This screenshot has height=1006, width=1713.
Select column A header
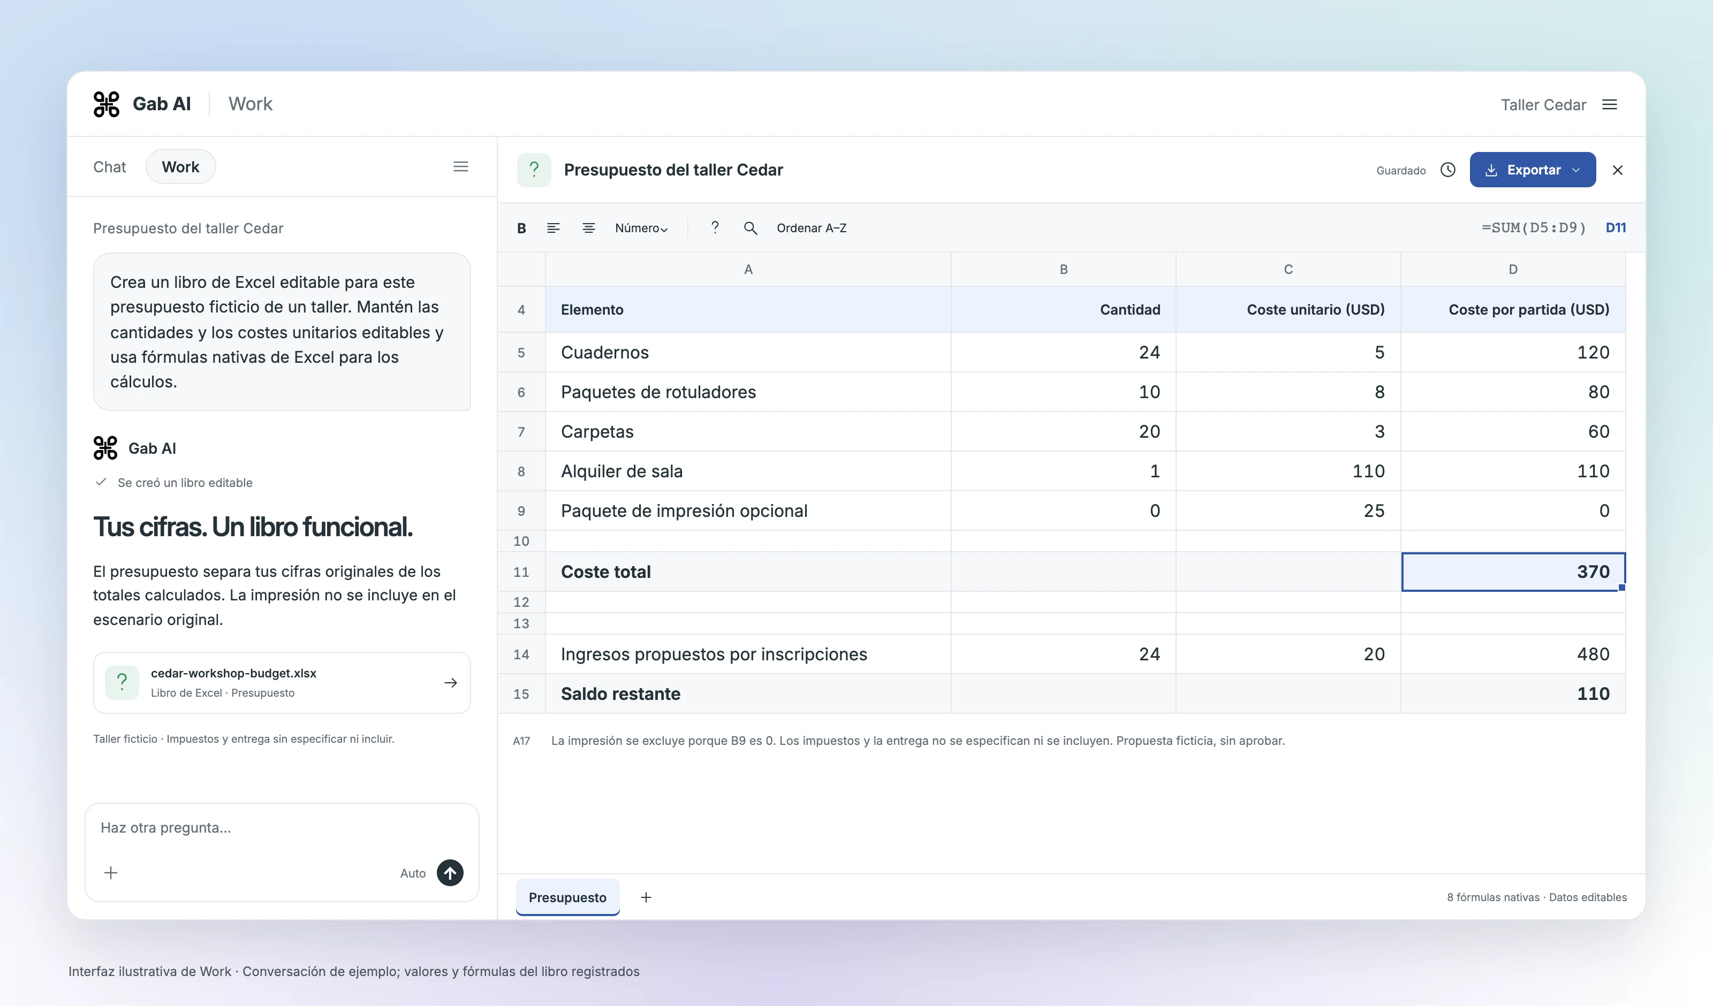tap(748, 269)
